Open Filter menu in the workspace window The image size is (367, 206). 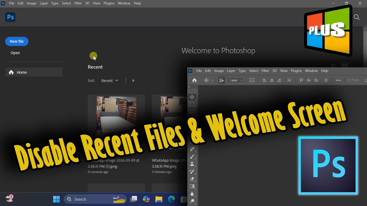(x=265, y=71)
